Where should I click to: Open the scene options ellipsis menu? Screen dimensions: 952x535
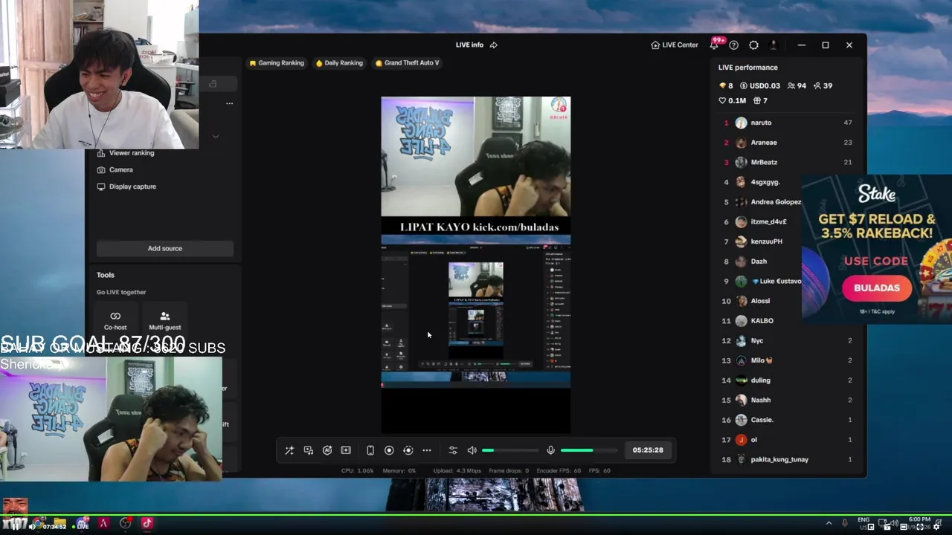pyautogui.click(x=229, y=103)
